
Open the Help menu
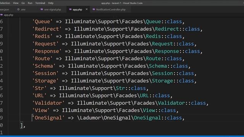tap(51, 3)
